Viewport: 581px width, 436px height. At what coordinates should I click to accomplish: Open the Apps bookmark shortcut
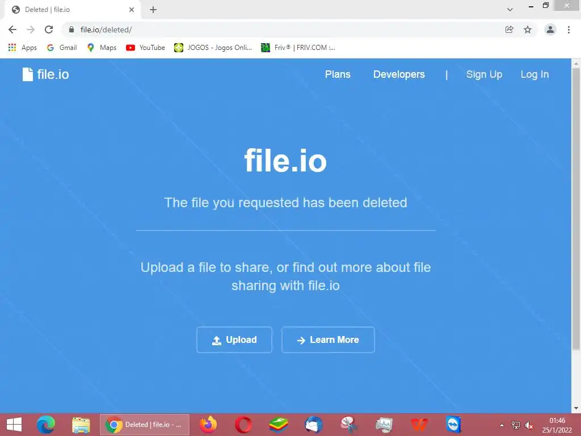pos(23,48)
